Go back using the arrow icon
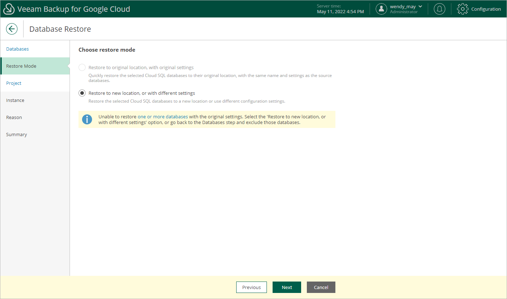507x299 pixels. (12, 29)
